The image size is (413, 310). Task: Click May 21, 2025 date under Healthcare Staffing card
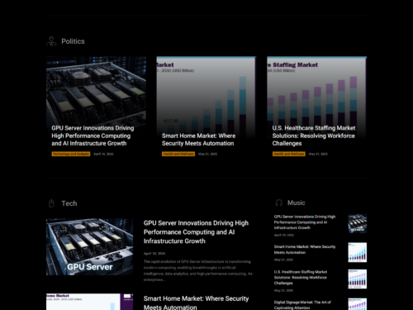tap(318, 154)
